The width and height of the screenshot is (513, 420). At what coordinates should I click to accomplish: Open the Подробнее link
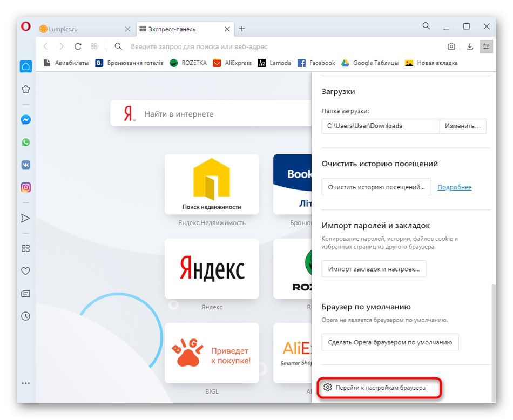click(x=455, y=187)
